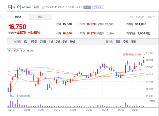Click the 전일 value 15,880
The height and width of the screenshot is (116, 159).
[67, 24]
